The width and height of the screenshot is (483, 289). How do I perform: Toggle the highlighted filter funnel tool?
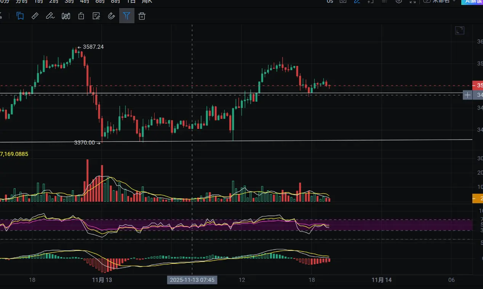pos(127,16)
